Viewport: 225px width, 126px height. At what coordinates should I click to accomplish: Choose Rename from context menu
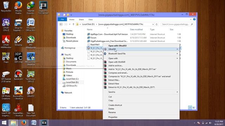pos(141,112)
